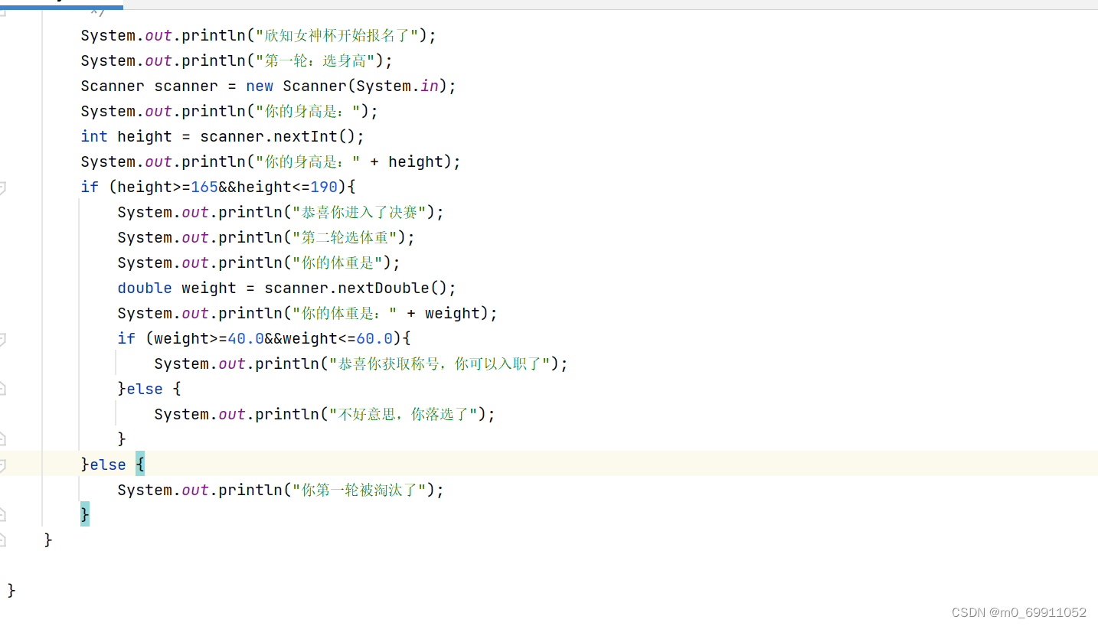Click the string "恭喜你获取称号，你可以入职了"
This screenshot has height=626, width=1098.
tap(440, 364)
